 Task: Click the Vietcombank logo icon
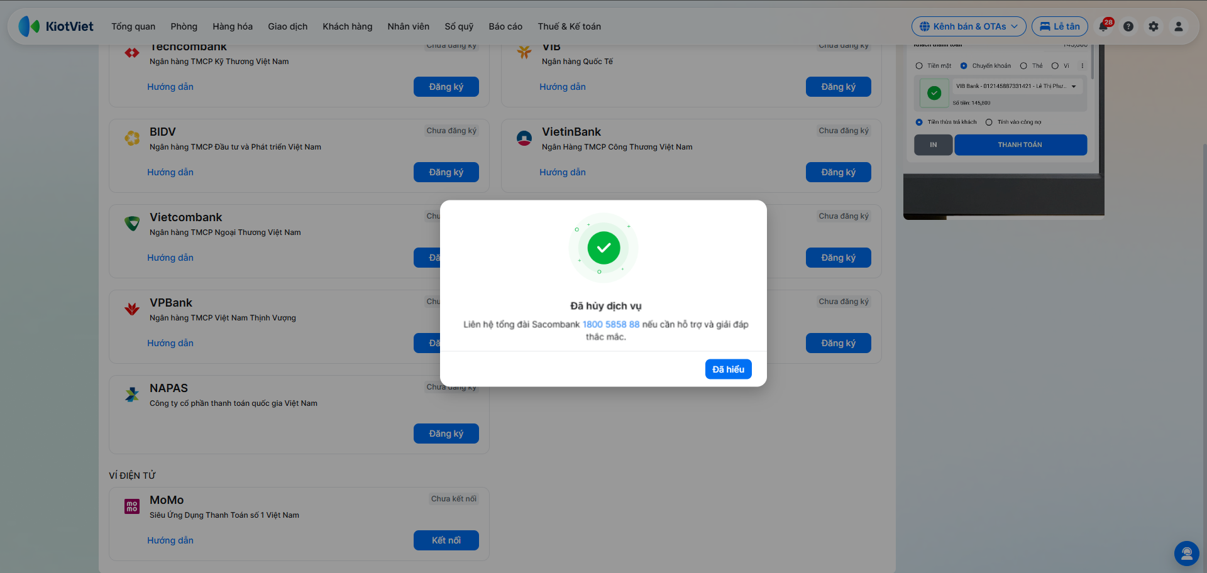click(x=132, y=224)
